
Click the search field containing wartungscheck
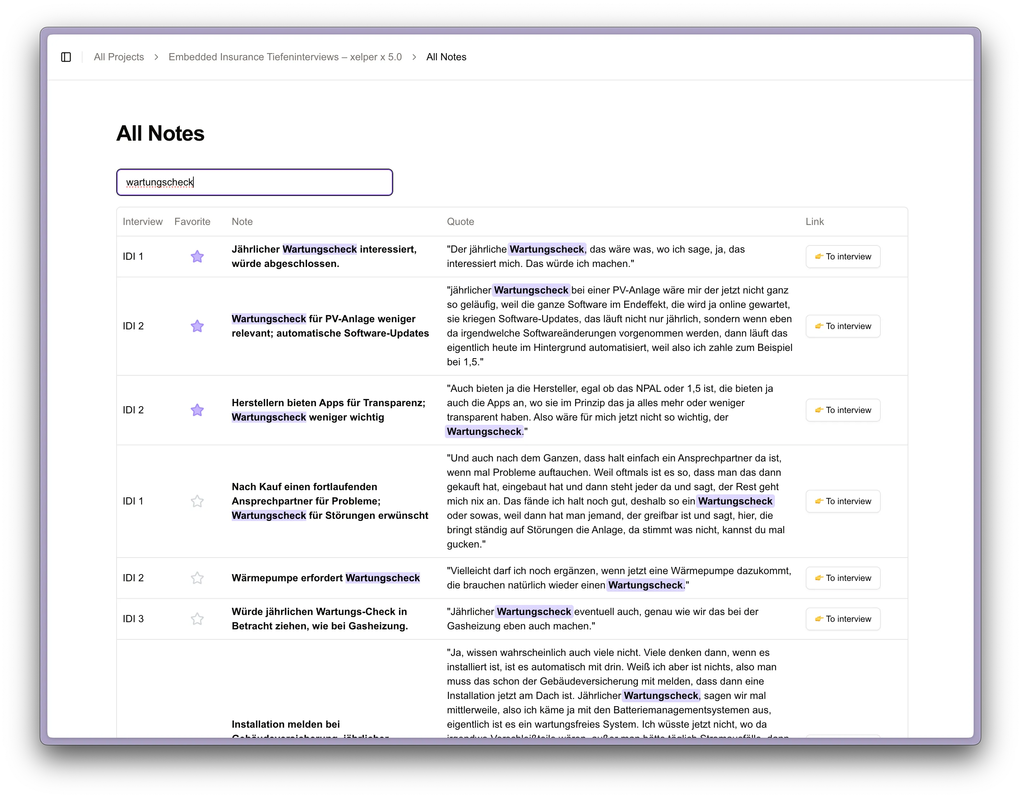pos(254,182)
